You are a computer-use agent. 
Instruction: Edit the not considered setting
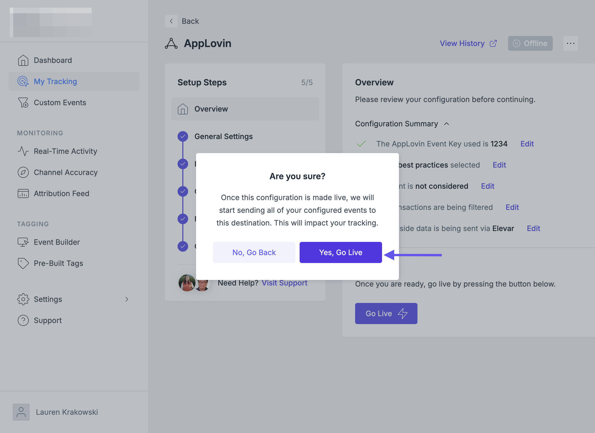488,186
